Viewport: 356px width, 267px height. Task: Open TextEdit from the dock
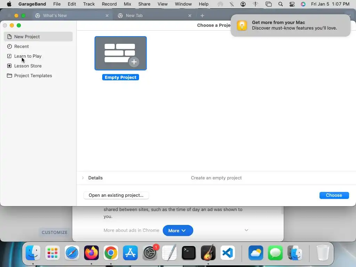pyautogui.click(x=169, y=253)
